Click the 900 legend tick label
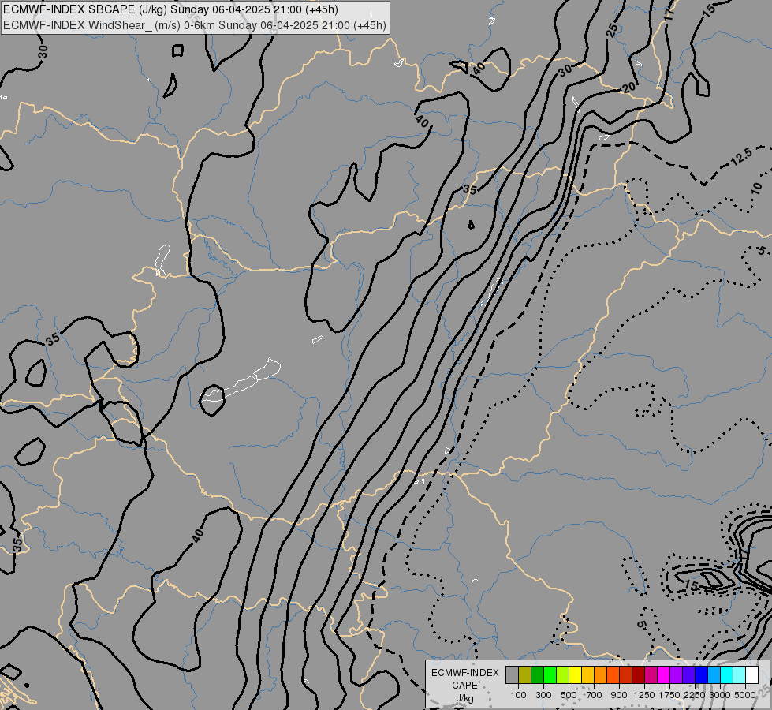Image resolution: width=772 pixels, height=710 pixels. [619, 695]
